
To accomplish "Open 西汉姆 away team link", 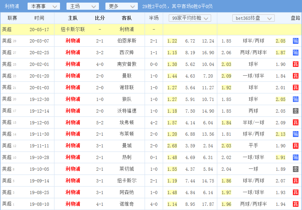I will [x=127, y=52].
